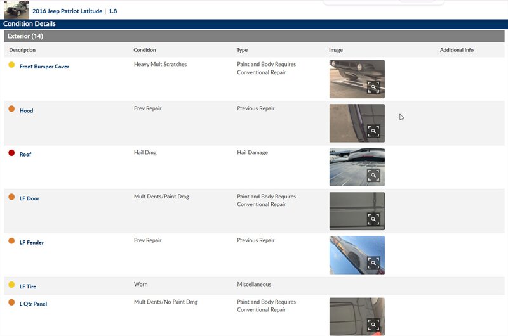Click the Type column header
This screenshot has height=336, width=508.
tap(242, 50)
